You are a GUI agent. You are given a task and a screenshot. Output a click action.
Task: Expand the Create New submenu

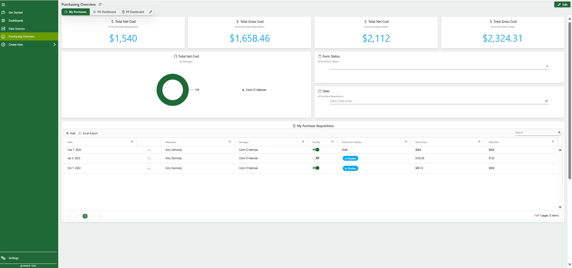tap(54, 45)
